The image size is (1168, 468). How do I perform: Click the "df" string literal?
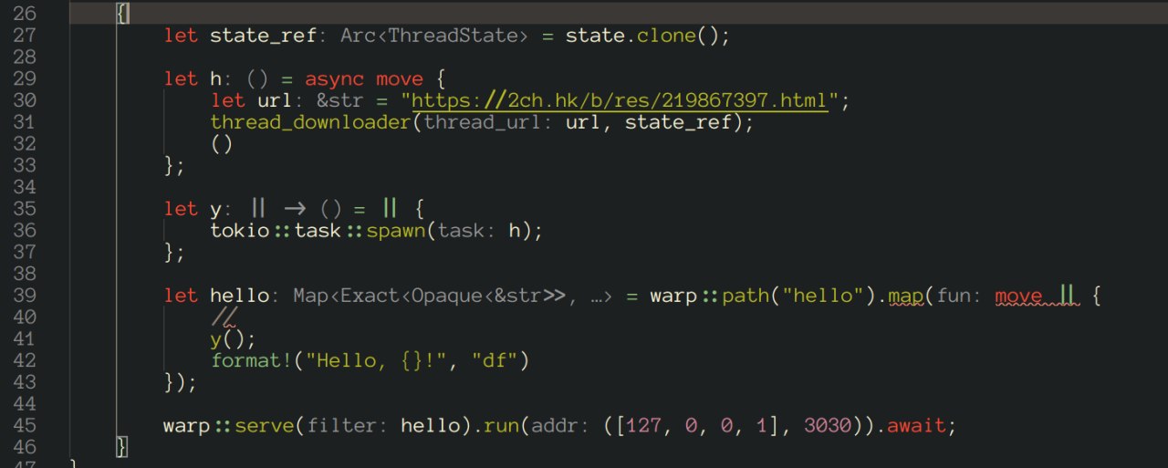tap(495, 361)
